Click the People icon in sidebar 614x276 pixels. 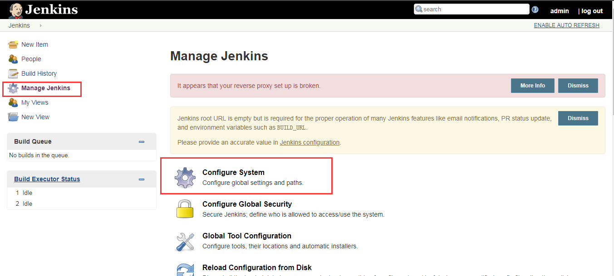pos(13,59)
